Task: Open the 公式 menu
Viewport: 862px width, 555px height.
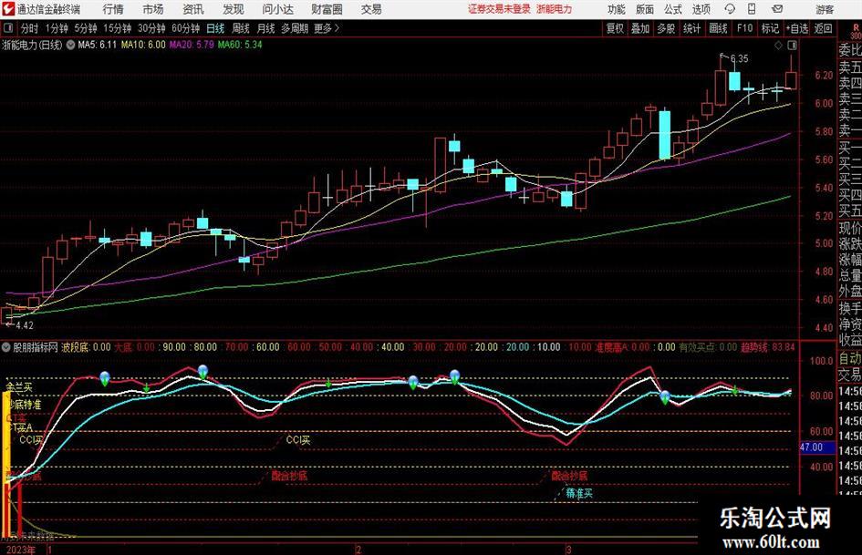Action: click(x=673, y=9)
